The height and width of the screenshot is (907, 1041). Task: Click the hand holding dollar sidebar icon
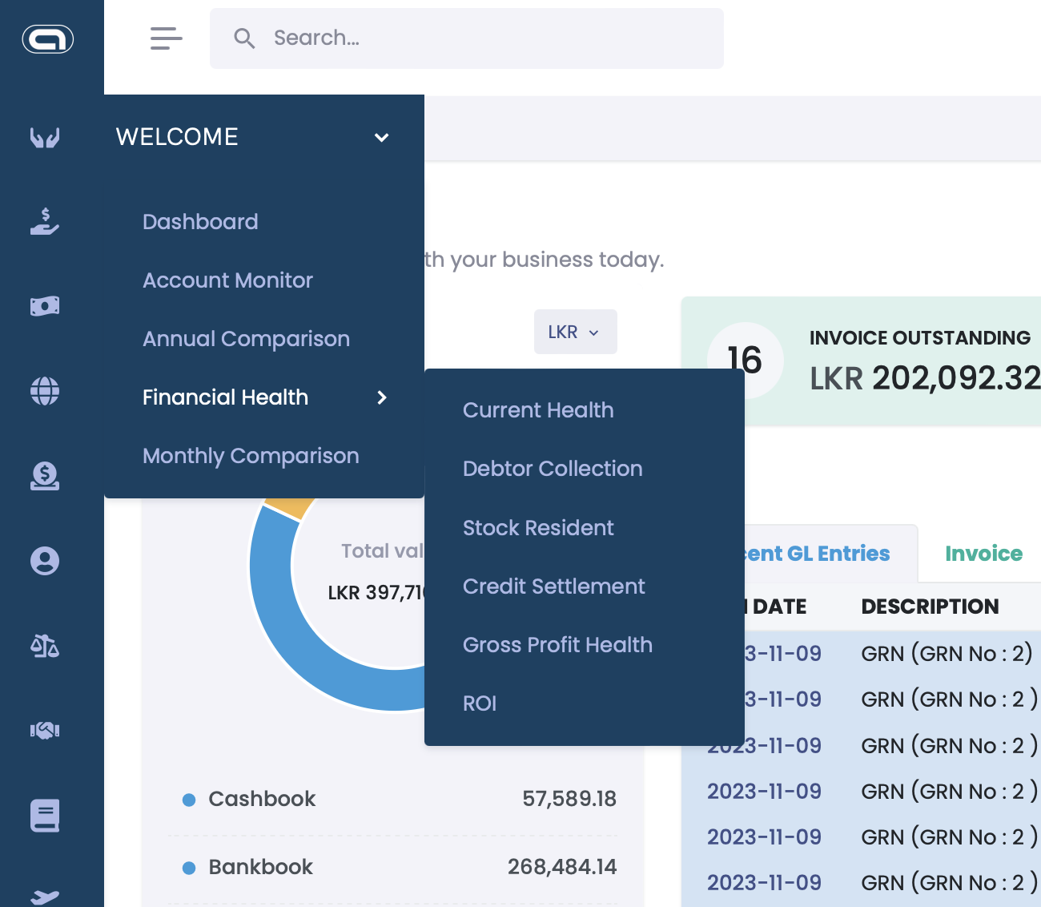click(45, 222)
